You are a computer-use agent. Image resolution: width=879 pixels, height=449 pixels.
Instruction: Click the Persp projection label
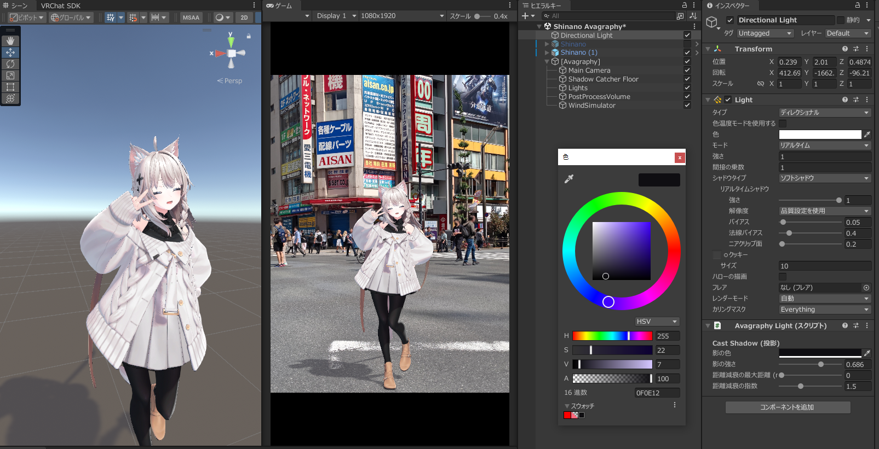(233, 81)
